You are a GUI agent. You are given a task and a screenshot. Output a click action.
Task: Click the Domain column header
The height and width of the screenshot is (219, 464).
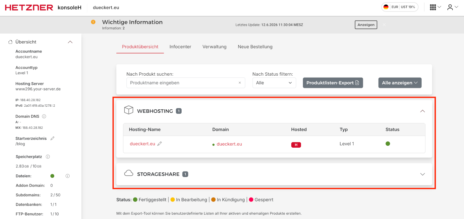pos(221,129)
